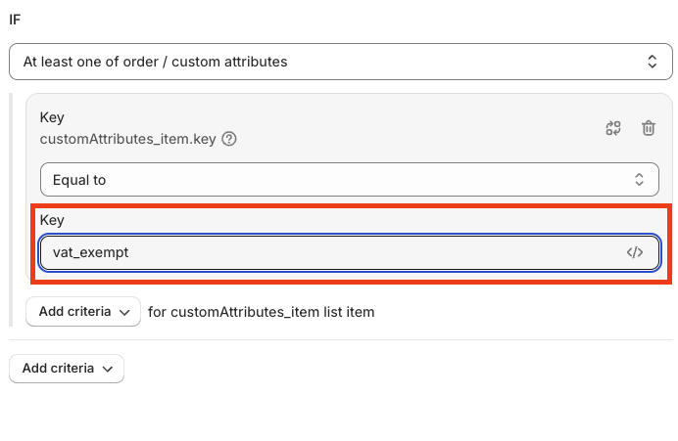This screenshot has height=441, width=678.
Task: Focus the Key input containing vat_exempt
Action: pyautogui.click(x=333, y=252)
